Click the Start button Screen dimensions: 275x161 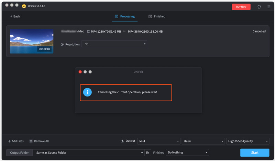[255, 153]
